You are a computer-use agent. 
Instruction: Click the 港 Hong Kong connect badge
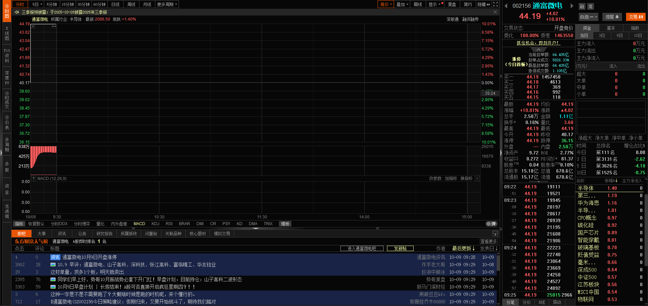[590, 6]
